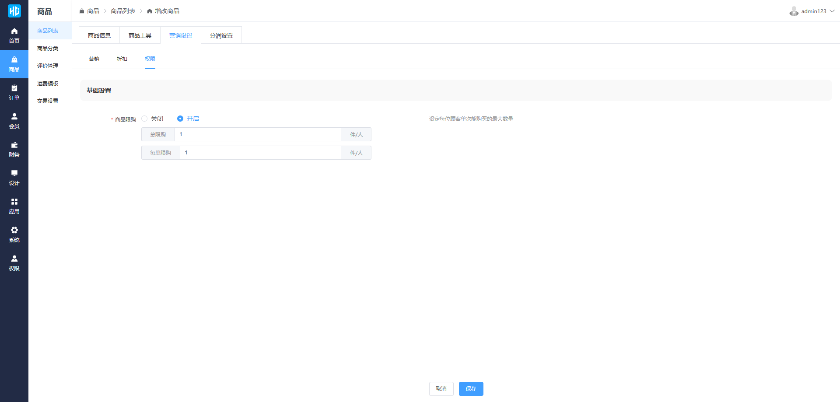Switch to the 商品信息 tab
This screenshot has width=840, height=402.
pos(99,35)
